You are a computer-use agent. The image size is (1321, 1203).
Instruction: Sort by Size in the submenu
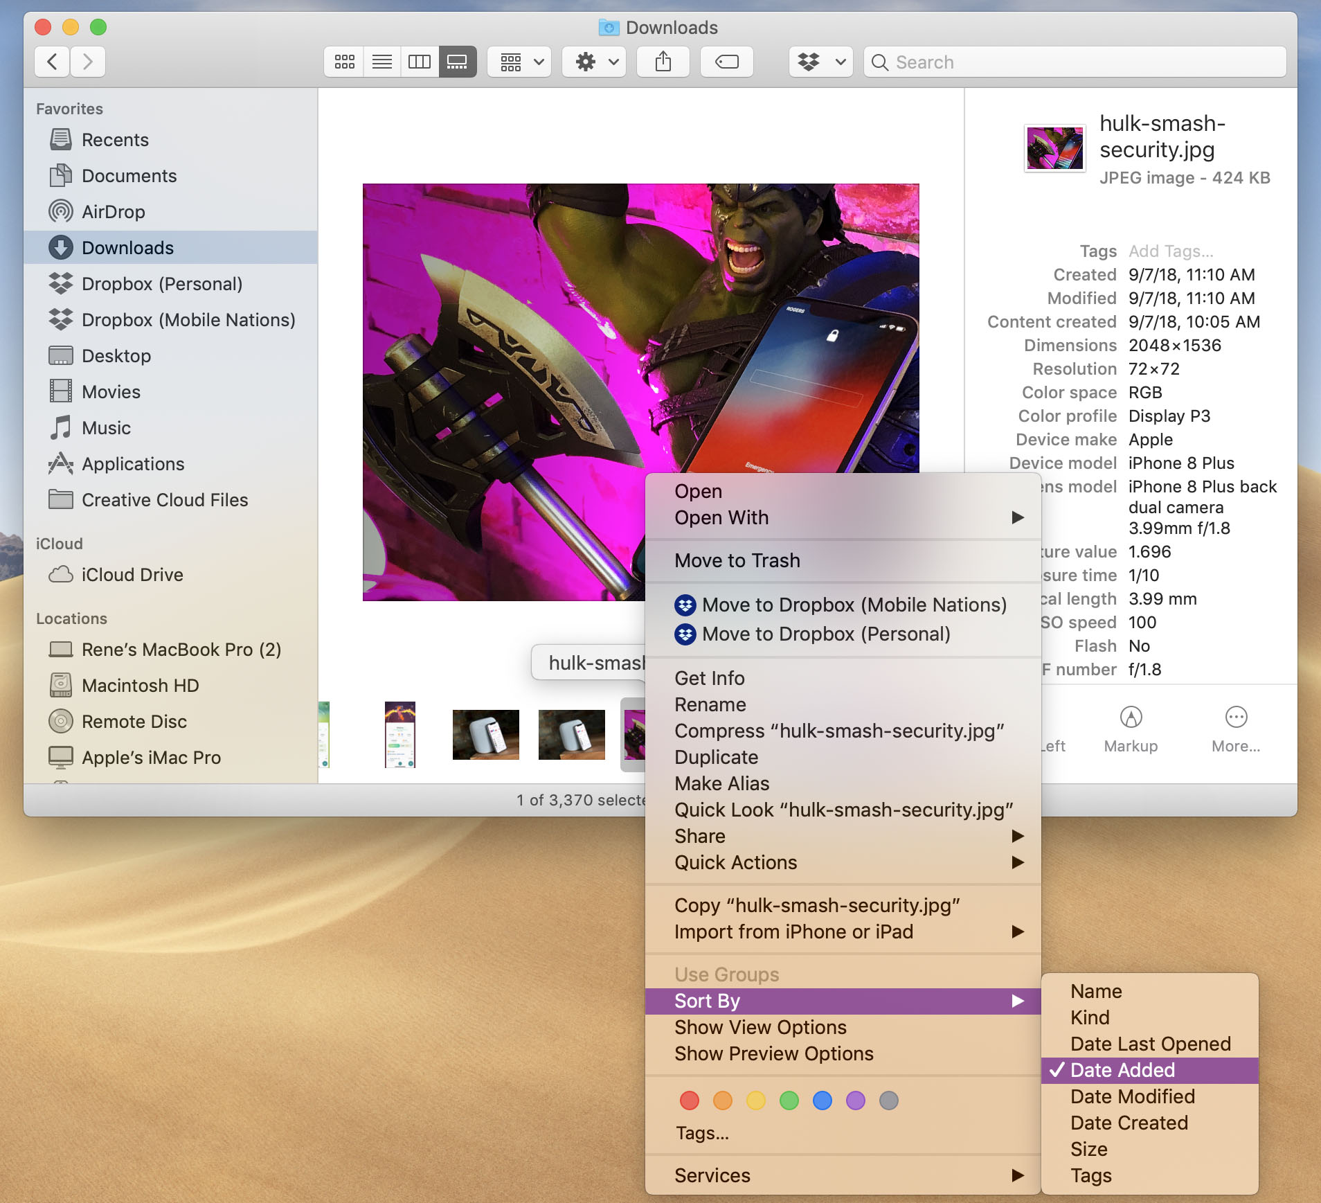pos(1149,1149)
